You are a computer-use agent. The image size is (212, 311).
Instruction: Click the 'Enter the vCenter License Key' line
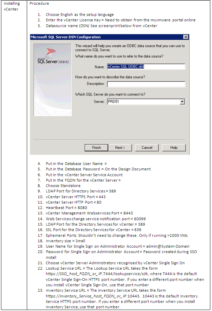click(120, 20)
